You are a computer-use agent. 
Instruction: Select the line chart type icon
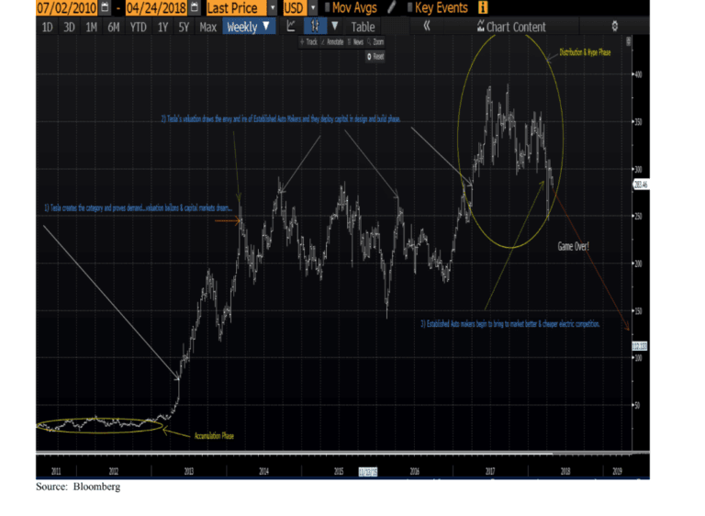[291, 27]
